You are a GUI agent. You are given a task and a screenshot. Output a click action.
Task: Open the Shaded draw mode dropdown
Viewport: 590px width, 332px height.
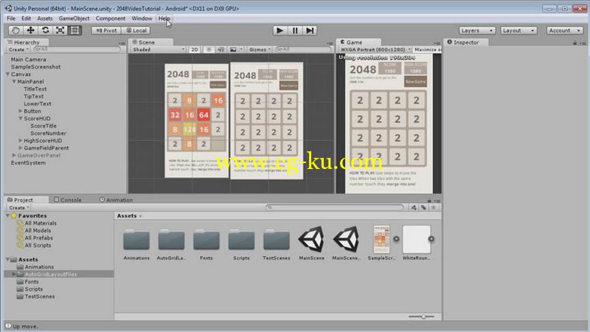158,49
